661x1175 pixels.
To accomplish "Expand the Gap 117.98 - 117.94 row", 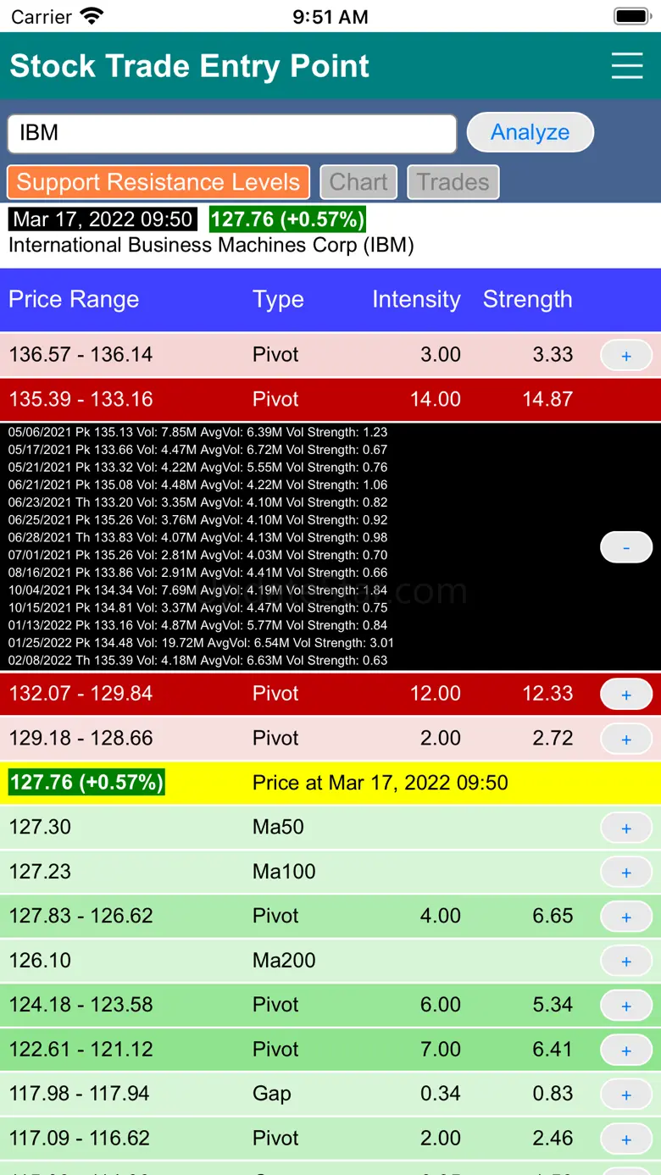I will pyautogui.click(x=625, y=1095).
